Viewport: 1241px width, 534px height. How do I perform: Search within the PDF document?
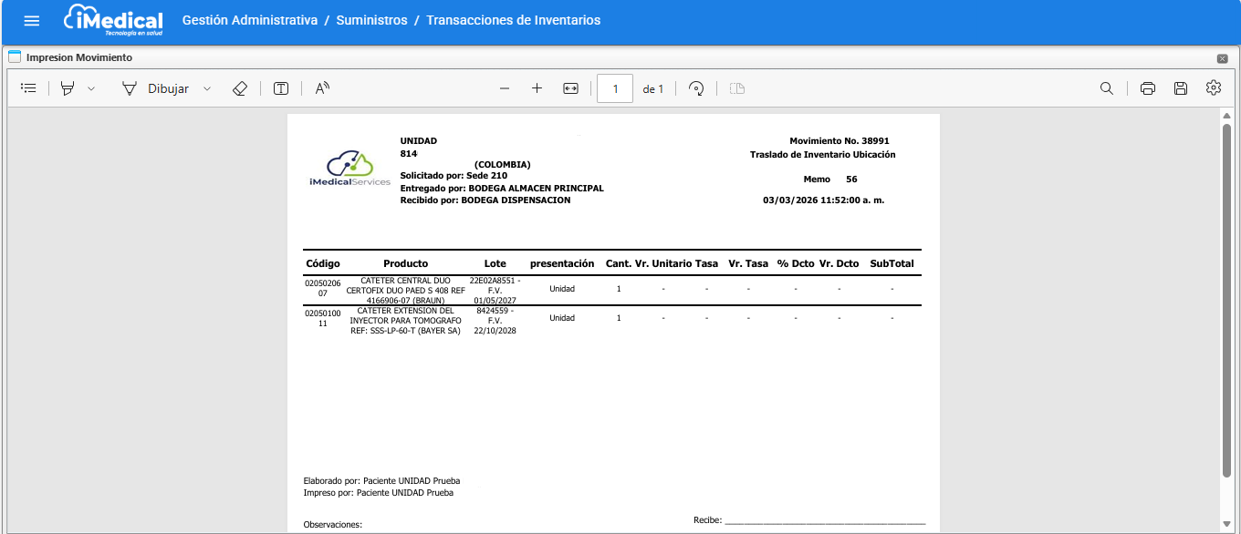pyautogui.click(x=1106, y=88)
